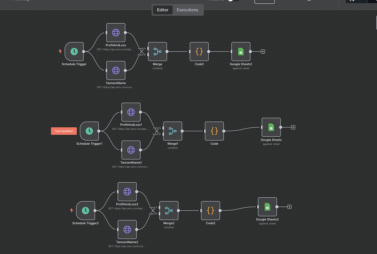Open the Google Sheets1 append node

coord(241,52)
